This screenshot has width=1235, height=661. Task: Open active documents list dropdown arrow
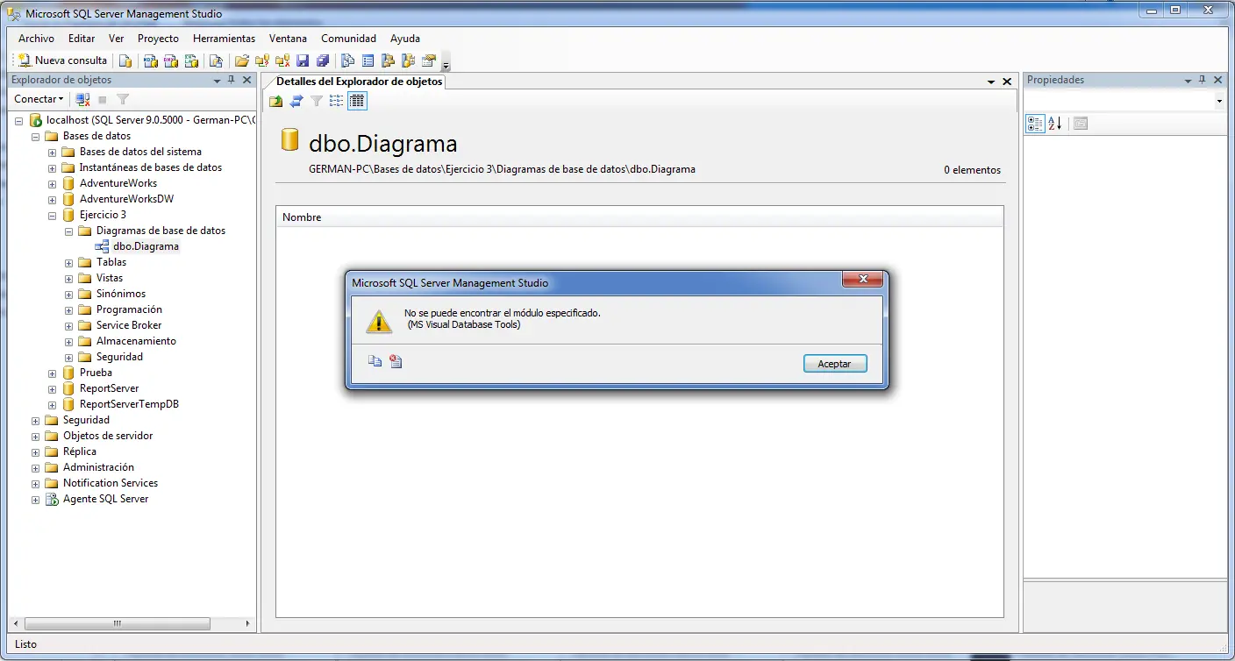[991, 82]
